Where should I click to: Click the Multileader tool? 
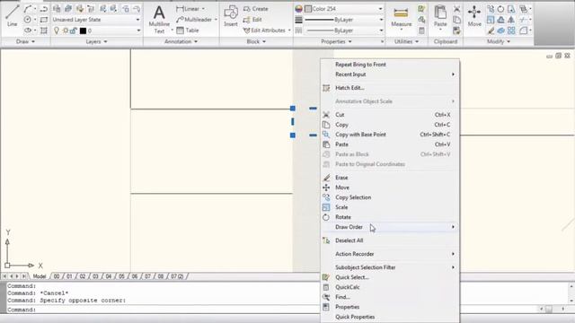(x=195, y=20)
